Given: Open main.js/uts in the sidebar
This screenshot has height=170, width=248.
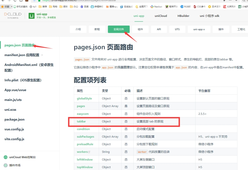Looking at the screenshot, I should coord(13,100).
